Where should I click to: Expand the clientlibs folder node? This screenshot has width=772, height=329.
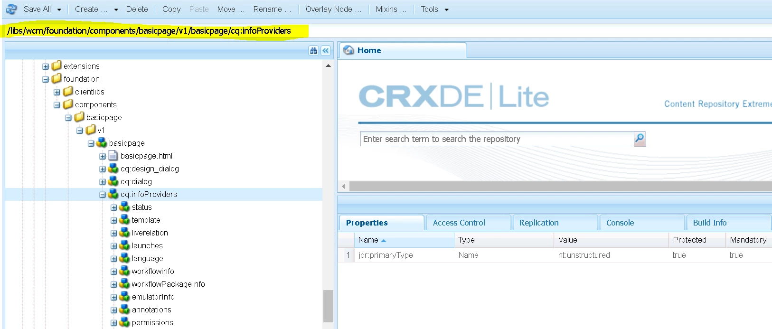coord(57,92)
